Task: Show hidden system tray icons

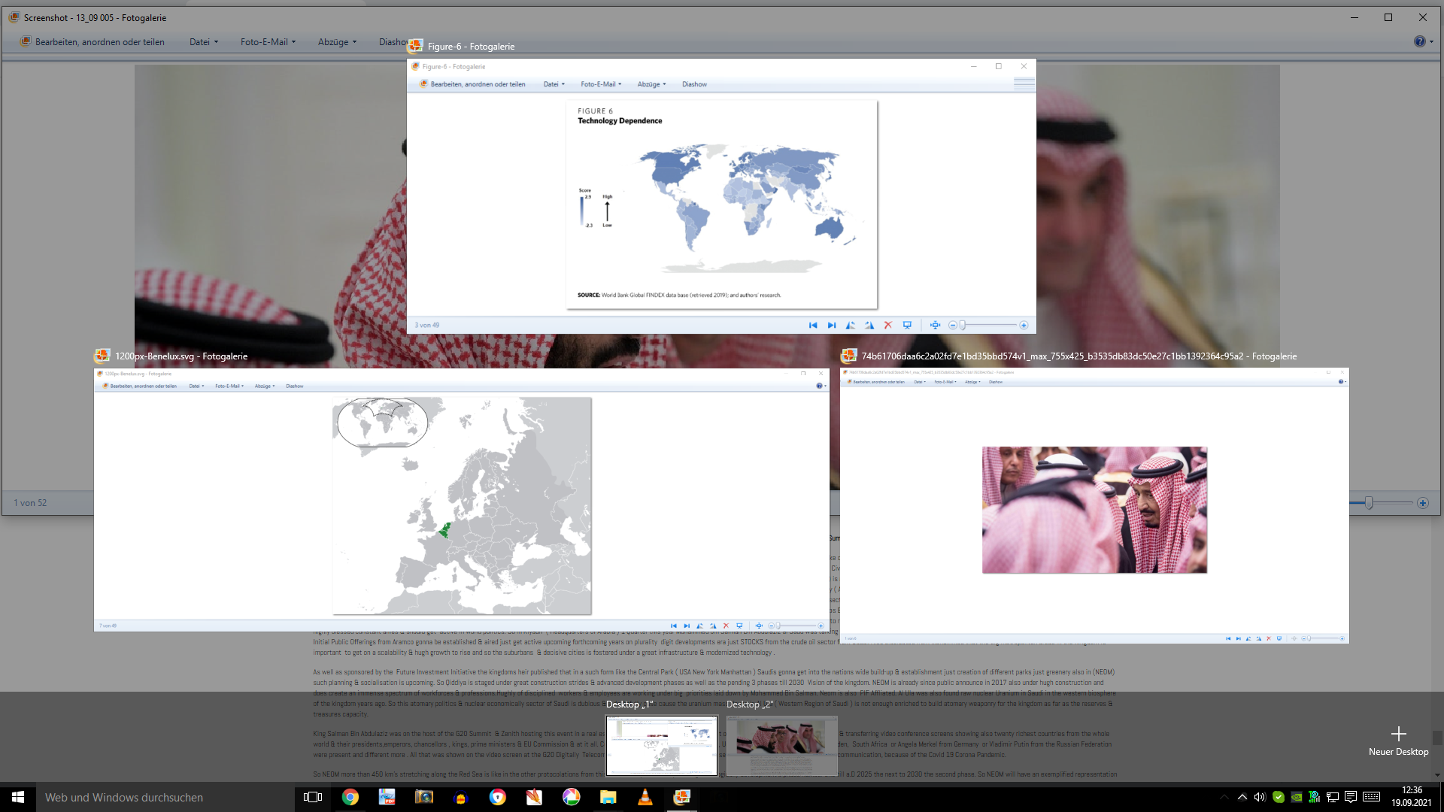Action: pos(1242,797)
